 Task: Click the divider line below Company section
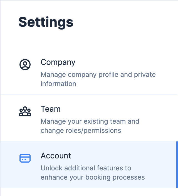(x=89, y=94)
